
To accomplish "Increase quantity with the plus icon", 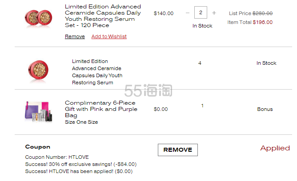I will point(214,13).
